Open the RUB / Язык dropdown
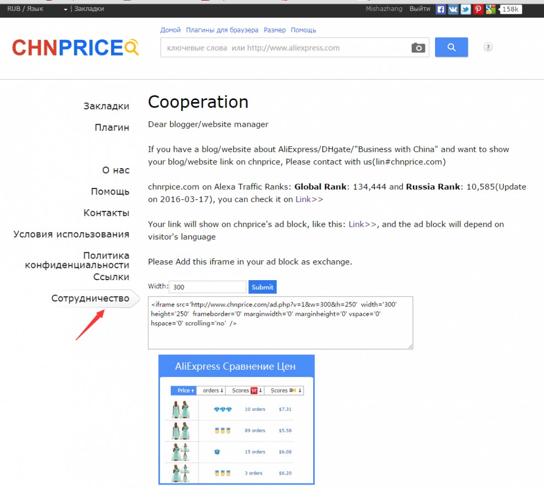544x490 pixels. click(x=37, y=9)
